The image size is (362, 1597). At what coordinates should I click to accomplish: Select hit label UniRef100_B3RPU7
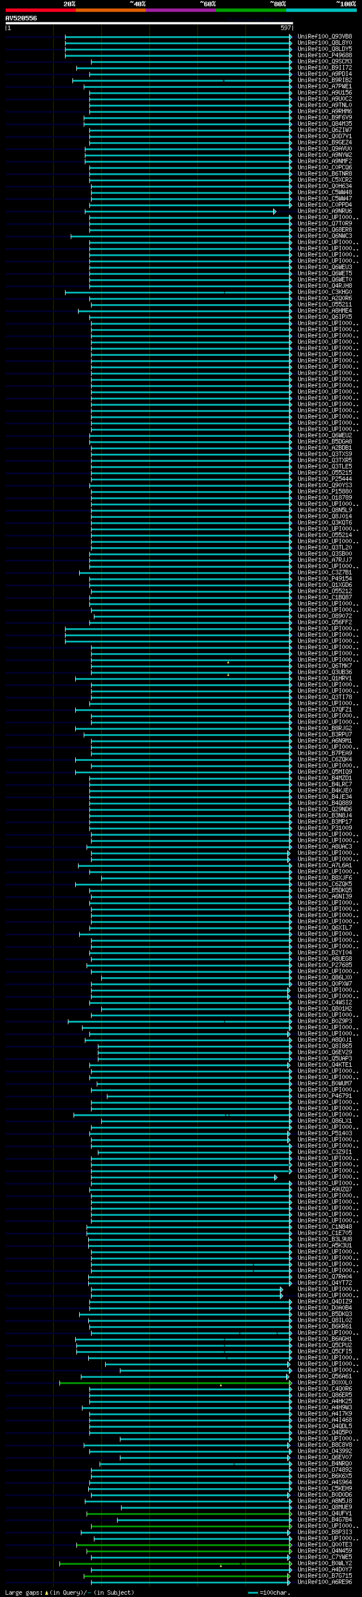(325, 734)
